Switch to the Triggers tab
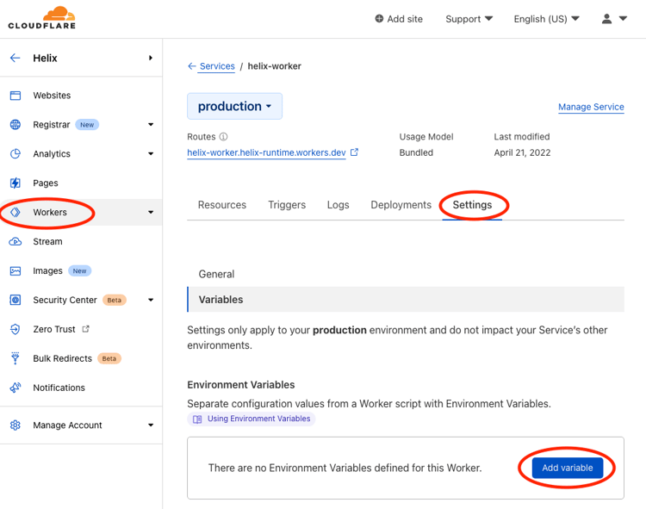Image resolution: width=646 pixels, height=509 pixels. 287,205
